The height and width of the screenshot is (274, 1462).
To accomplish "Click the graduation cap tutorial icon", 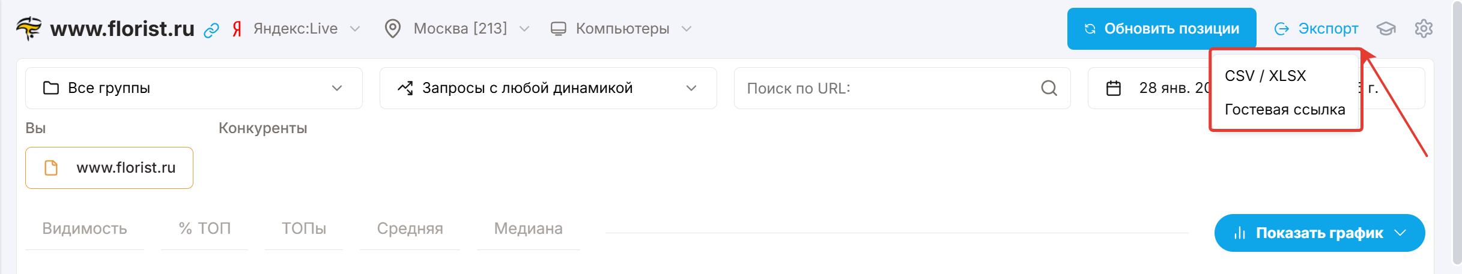I will point(1386,29).
